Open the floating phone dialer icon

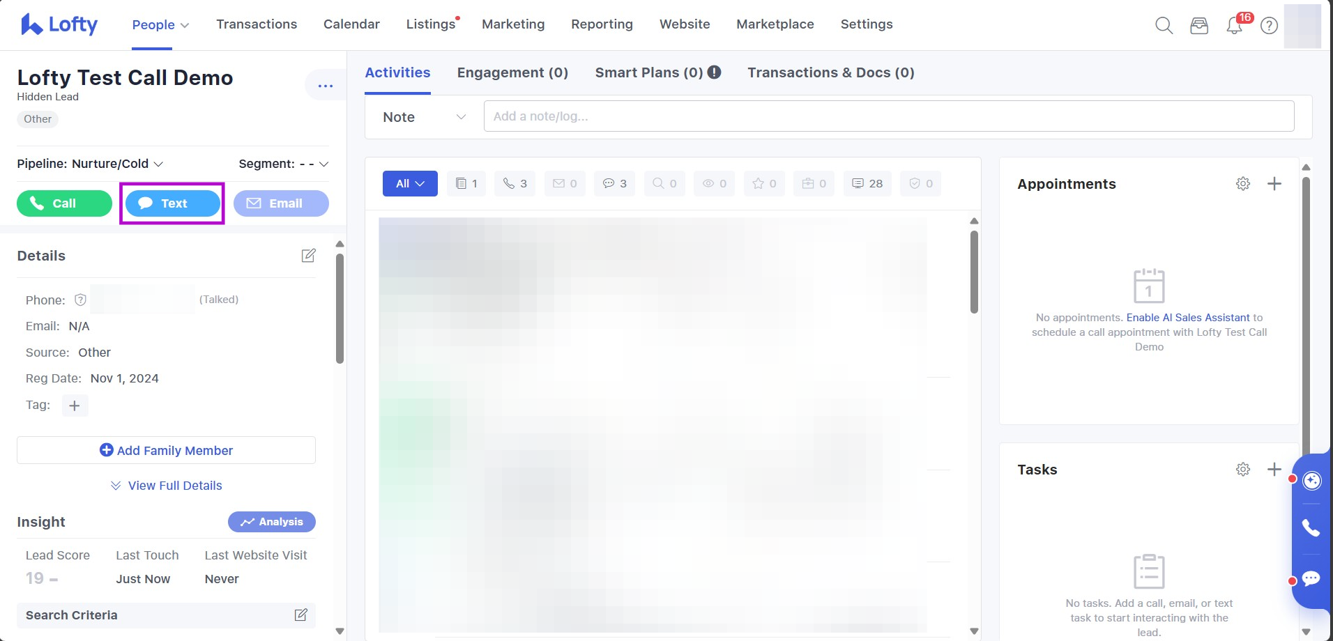[x=1311, y=528]
